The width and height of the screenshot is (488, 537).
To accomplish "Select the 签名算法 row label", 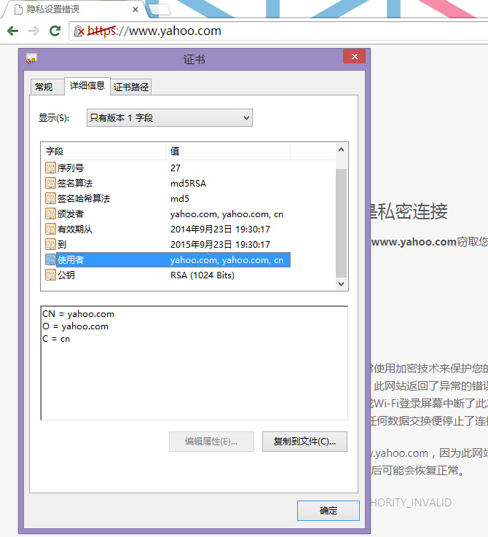I will coord(75,183).
